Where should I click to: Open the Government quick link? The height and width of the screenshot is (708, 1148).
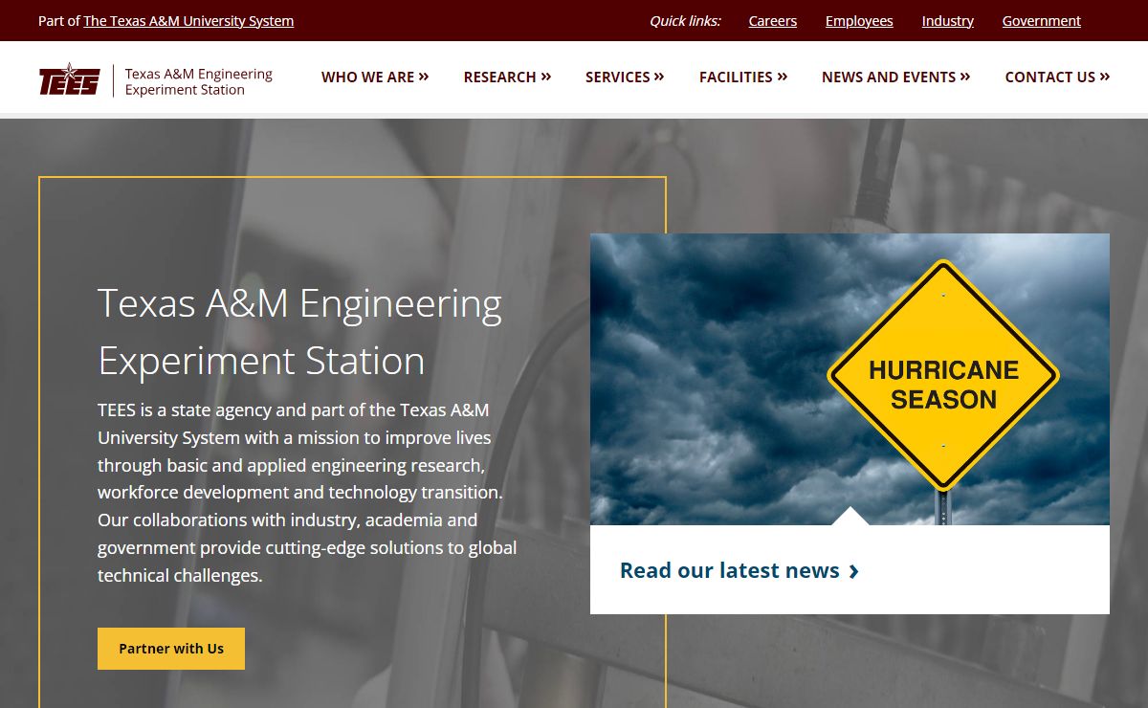click(x=1042, y=21)
